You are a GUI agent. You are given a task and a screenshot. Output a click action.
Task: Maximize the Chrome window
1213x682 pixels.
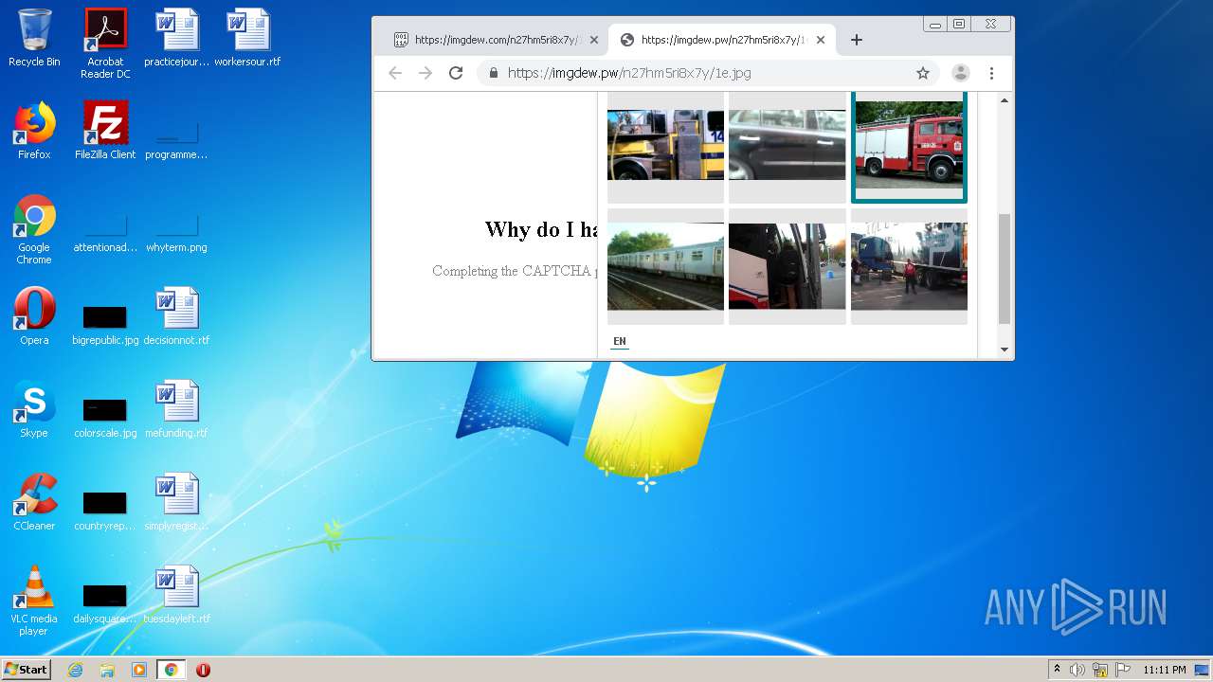pyautogui.click(x=959, y=25)
